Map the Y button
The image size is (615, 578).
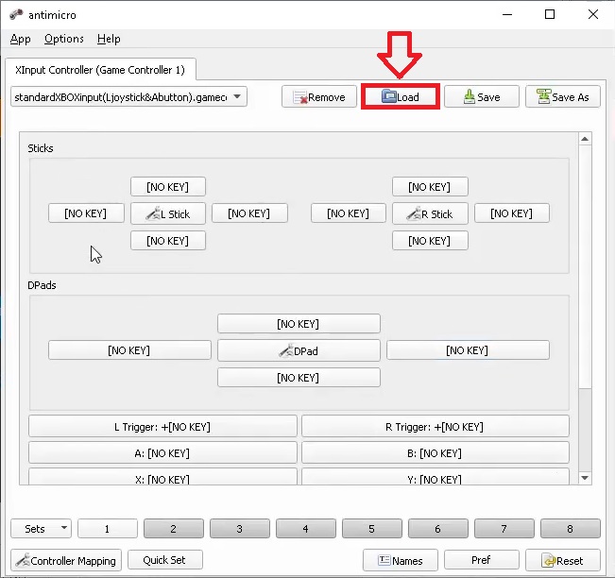435,477
